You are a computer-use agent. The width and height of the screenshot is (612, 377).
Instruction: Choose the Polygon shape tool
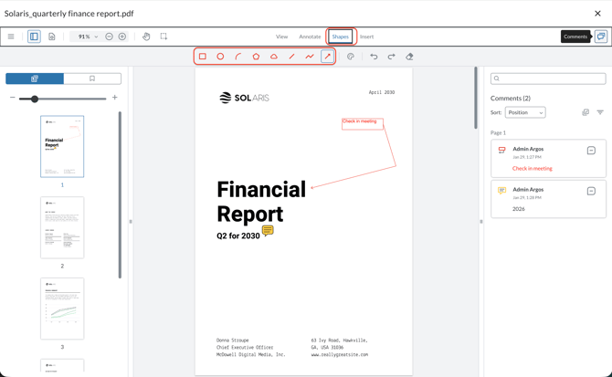click(x=256, y=57)
